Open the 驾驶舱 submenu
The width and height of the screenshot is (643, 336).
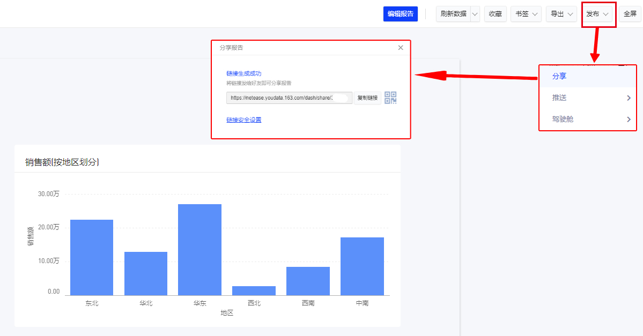[588, 119]
